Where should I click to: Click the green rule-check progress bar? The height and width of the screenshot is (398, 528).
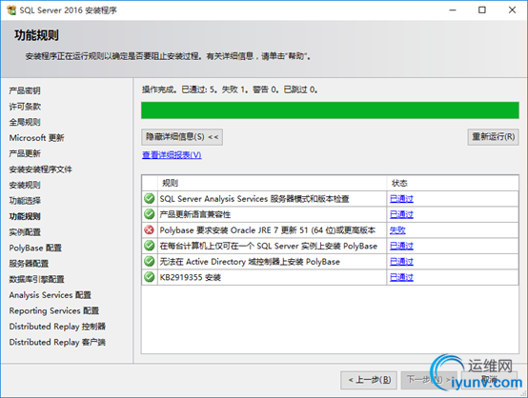click(x=330, y=110)
